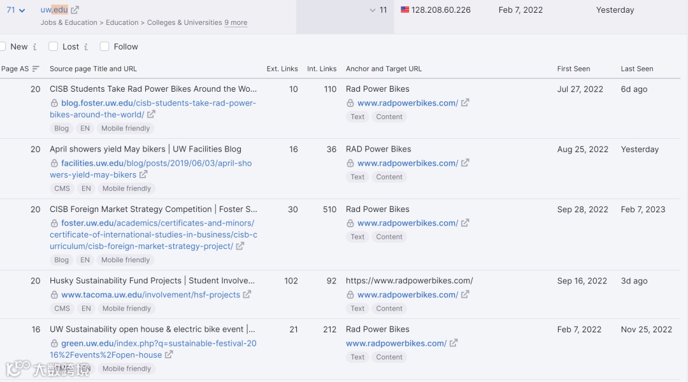This screenshot has height=382, width=688.
Task: Click IP address 128.208.60.226
Action: [441, 10]
